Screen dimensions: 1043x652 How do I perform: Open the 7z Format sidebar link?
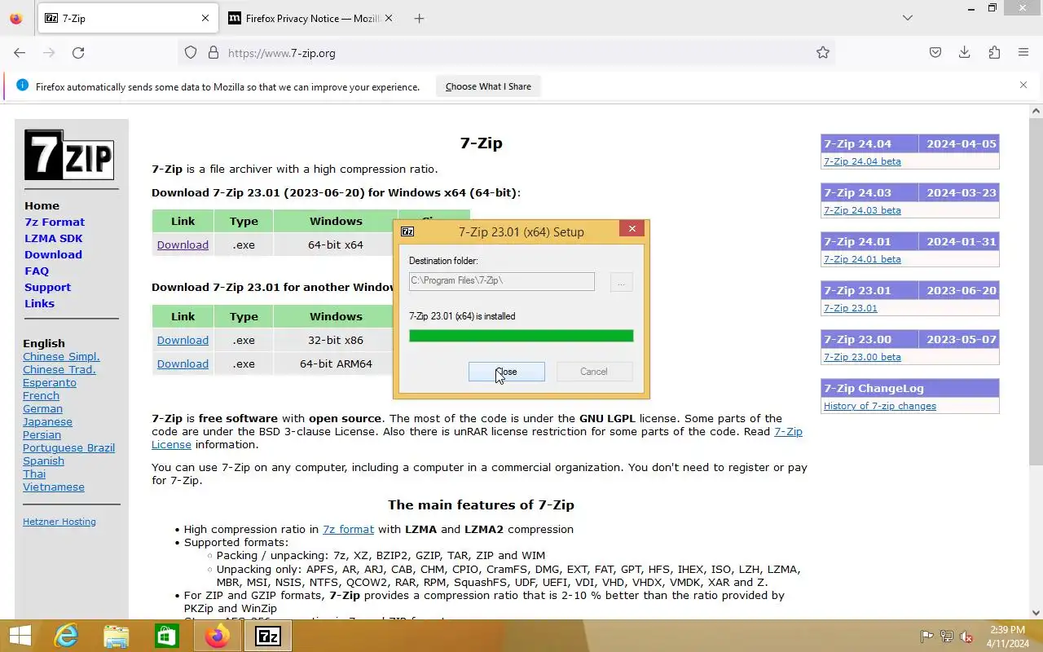(55, 222)
